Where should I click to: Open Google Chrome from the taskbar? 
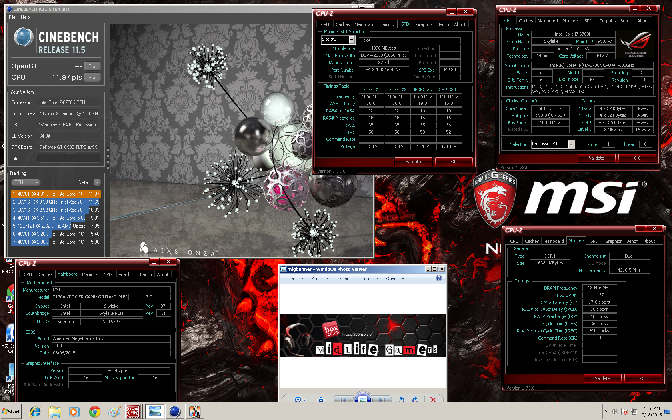(95, 411)
